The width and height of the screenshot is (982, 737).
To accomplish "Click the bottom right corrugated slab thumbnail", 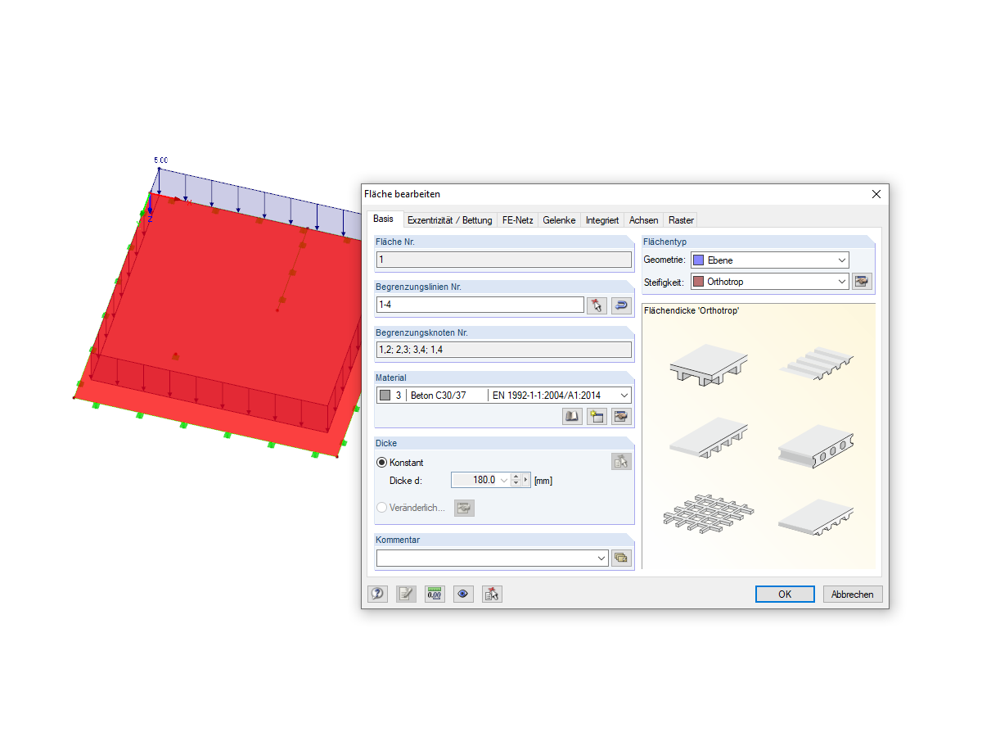I will coord(816,518).
